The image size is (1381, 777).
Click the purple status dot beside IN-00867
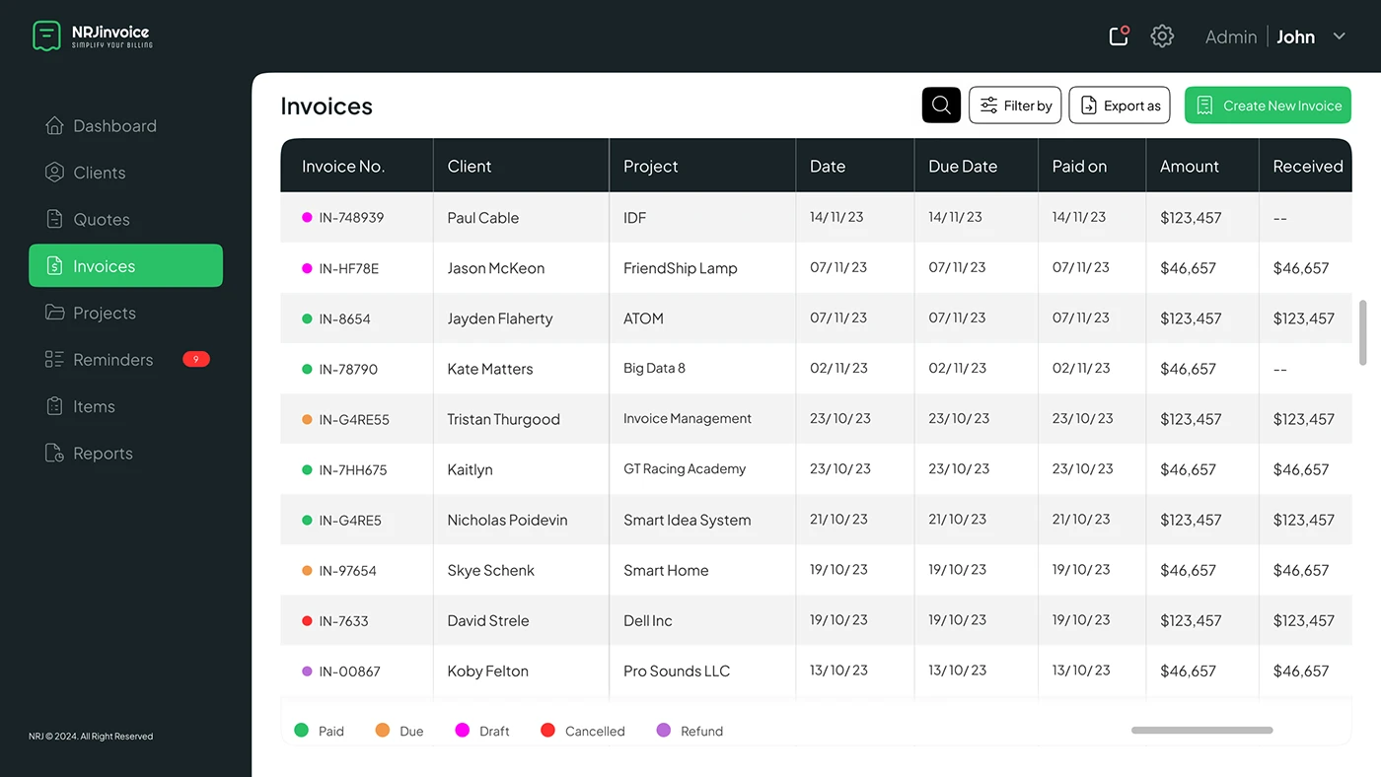pos(307,671)
